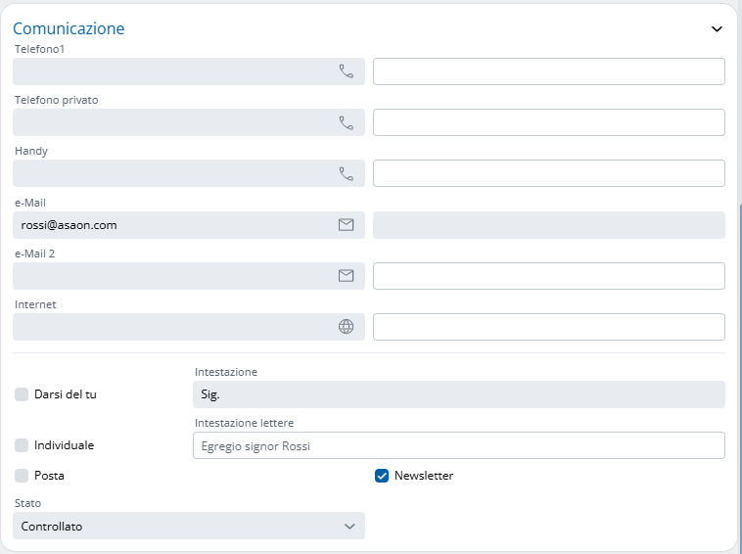
Task: Click the empty field right of Internet
Action: (548, 327)
